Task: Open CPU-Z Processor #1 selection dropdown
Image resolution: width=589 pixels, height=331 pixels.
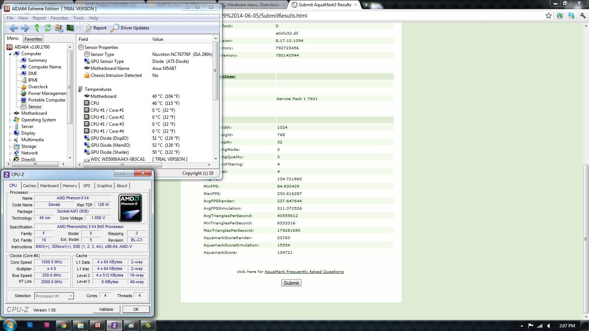Action: tap(54, 296)
